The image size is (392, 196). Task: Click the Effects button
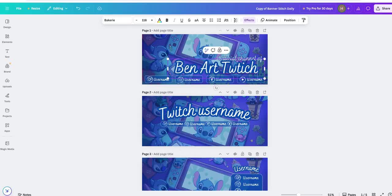[249, 20]
